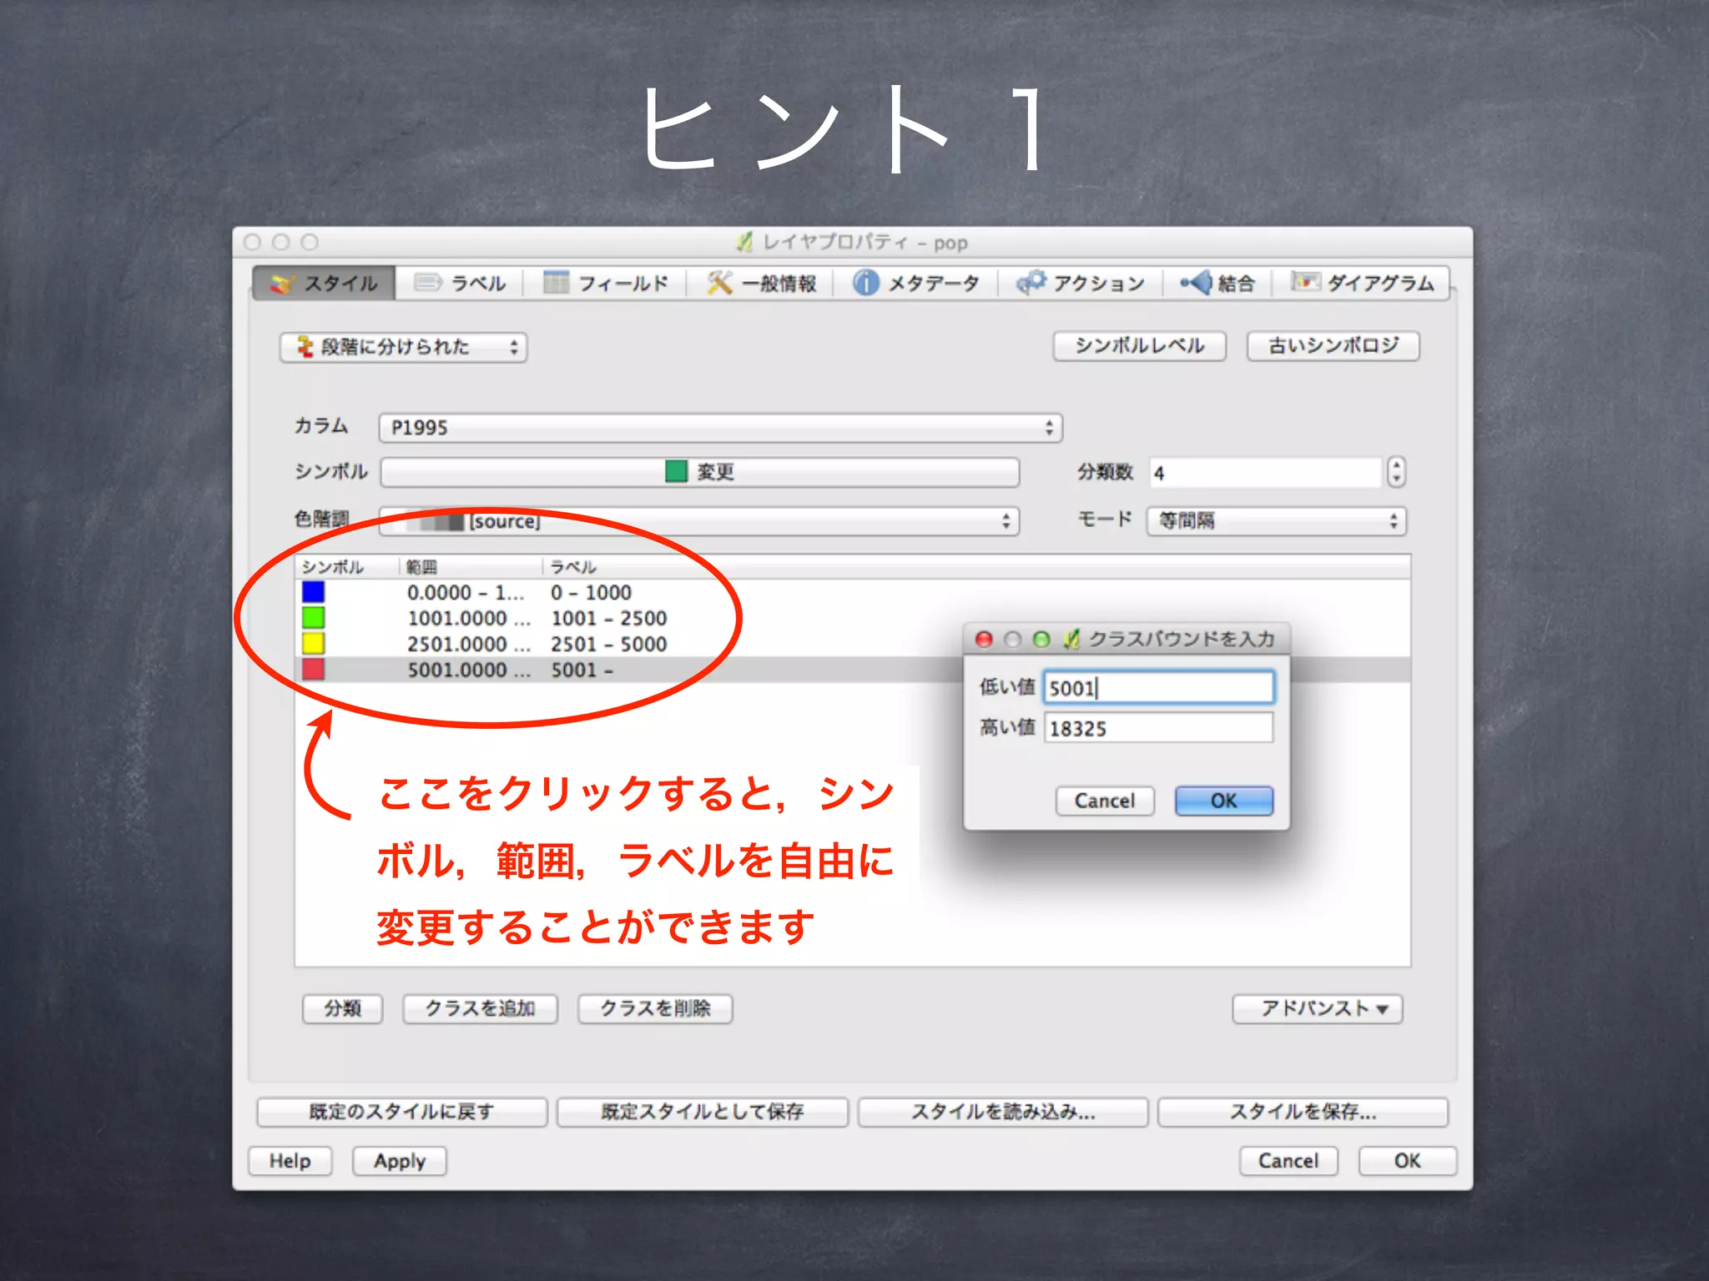This screenshot has width=1709, height=1281.
Task: Open the モード 等間隔 dropdown
Action: [1276, 521]
